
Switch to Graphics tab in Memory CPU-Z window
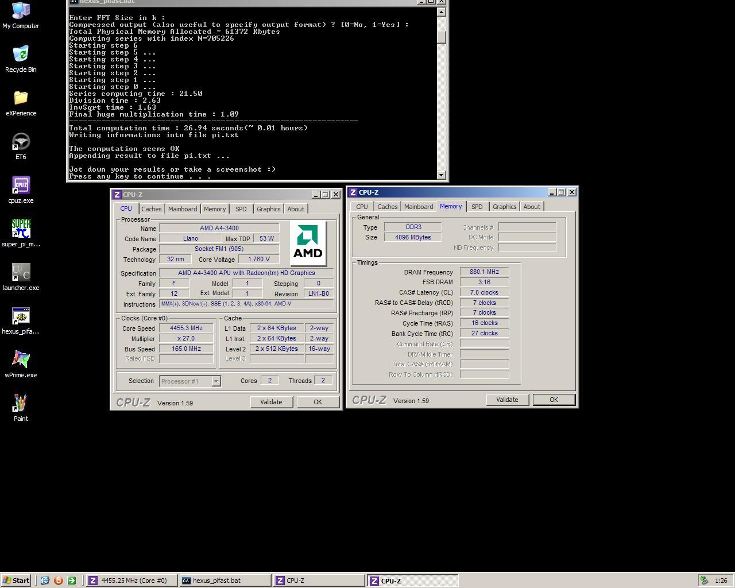(x=505, y=207)
